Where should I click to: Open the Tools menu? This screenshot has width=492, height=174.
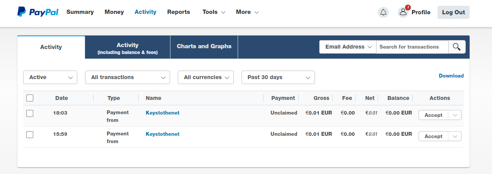(x=214, y=12)
